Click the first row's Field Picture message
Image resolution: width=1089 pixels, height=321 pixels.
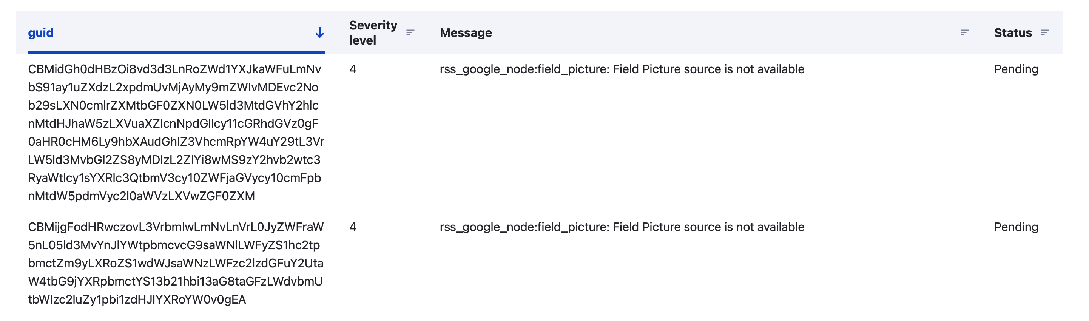[x=622, y=69]
